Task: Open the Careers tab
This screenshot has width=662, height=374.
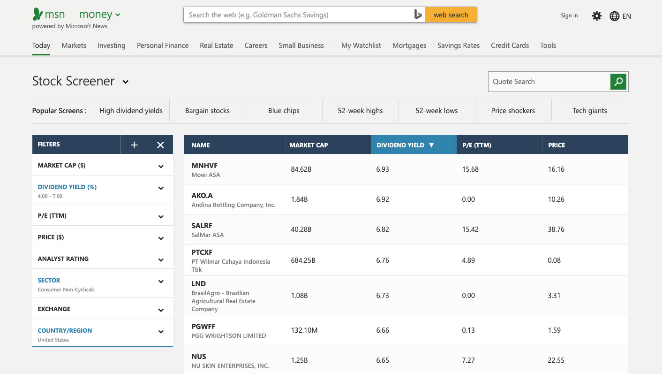Action: pyautogui.click(x=256, y=46)
